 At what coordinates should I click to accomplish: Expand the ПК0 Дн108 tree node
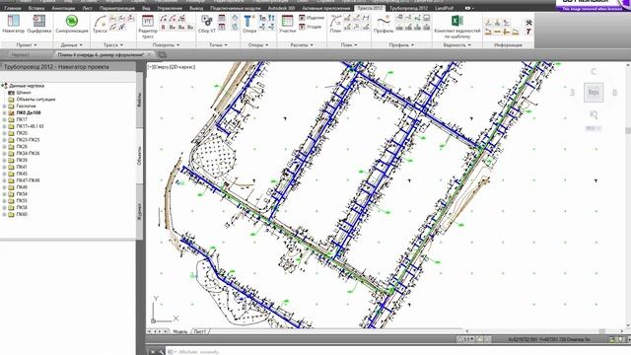tap(4, 113)
